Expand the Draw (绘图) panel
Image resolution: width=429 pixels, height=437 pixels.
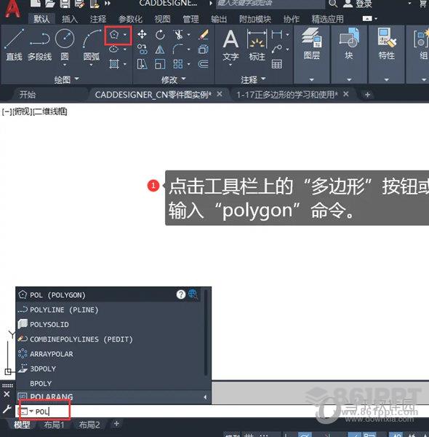[x=66, y=79]
